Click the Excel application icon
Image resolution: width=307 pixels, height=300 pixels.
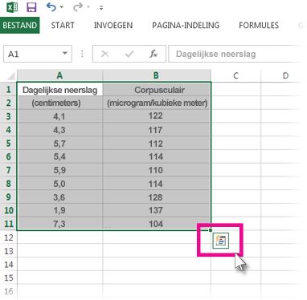tap(12, 7)
